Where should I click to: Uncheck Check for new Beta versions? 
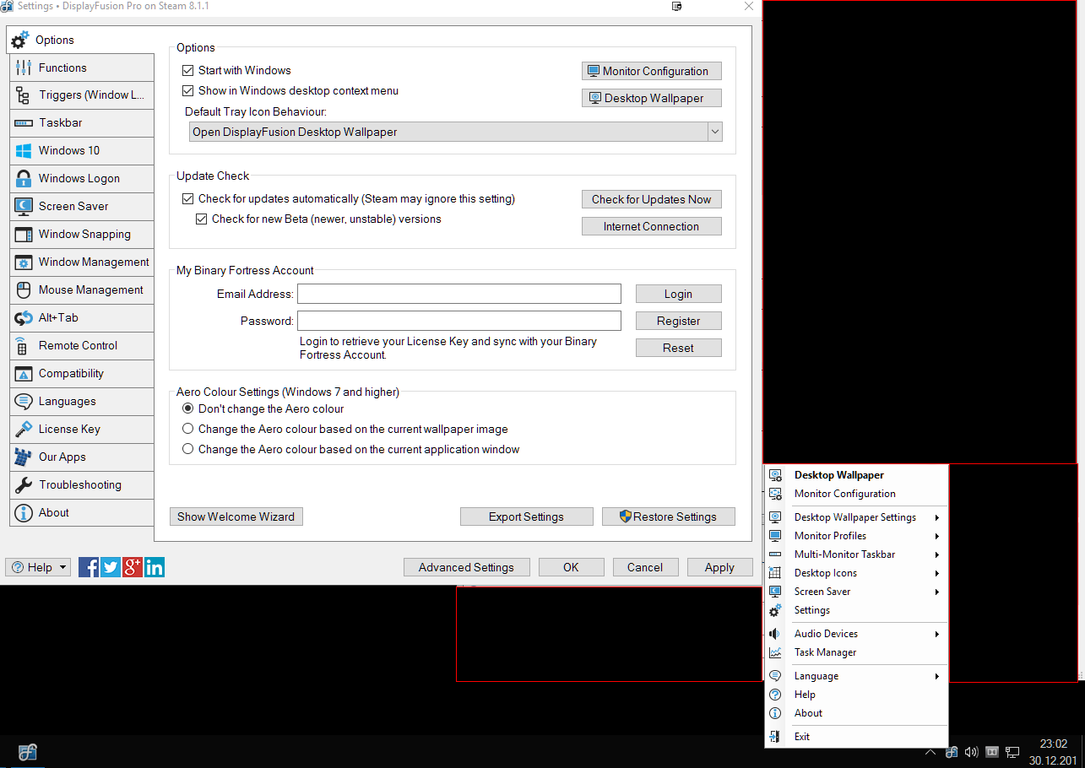(202, 219)
